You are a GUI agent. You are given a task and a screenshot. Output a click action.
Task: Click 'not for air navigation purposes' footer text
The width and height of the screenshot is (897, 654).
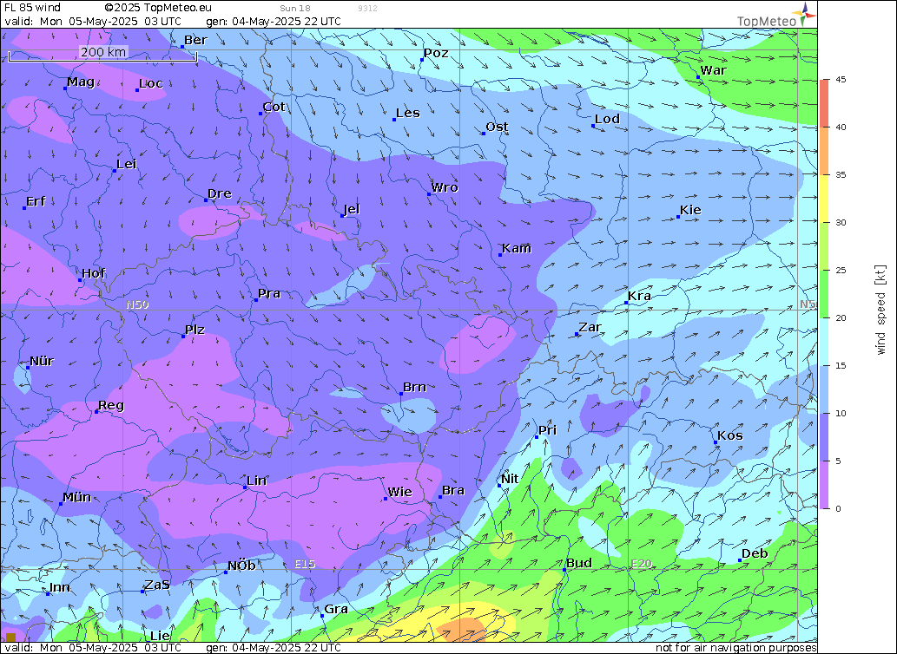coord(735,648)
